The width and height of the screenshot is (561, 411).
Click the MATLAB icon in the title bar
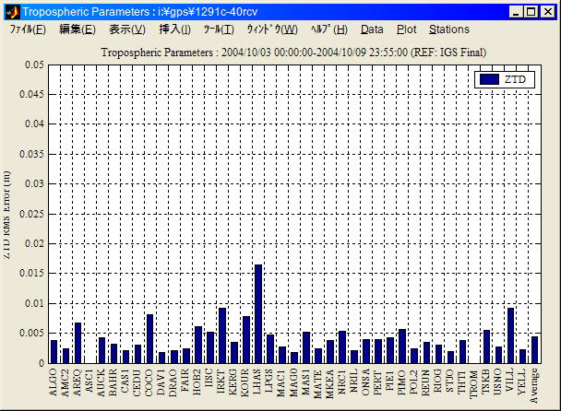point(12,11)
